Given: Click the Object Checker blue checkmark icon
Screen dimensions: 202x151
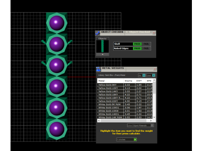Looking at the screenshot, I should pyautogui.click(x=98, y=33).
